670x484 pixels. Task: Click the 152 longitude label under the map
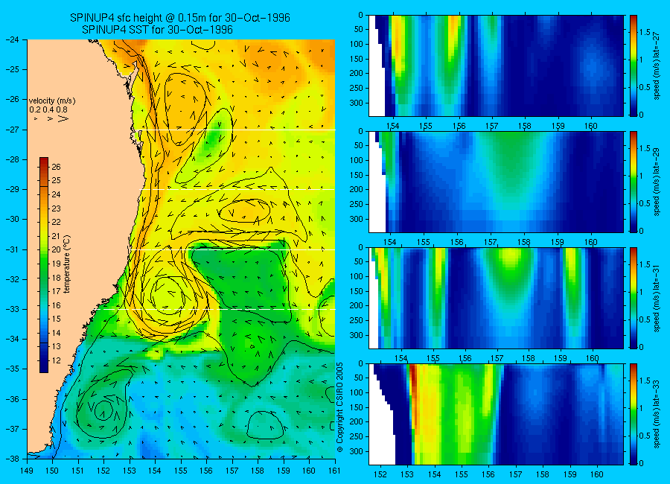point(103,471)
